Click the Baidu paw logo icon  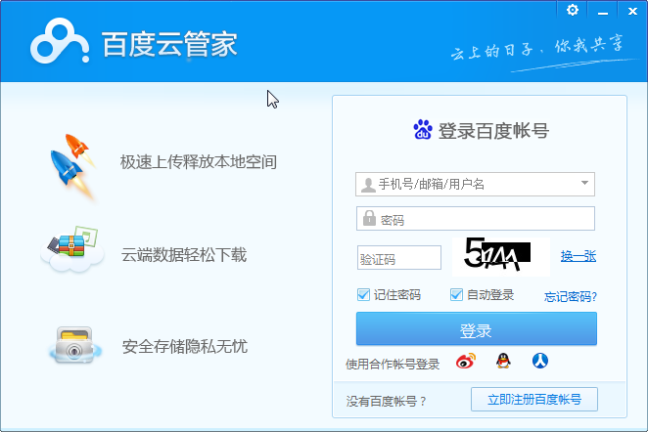point(423,130)
